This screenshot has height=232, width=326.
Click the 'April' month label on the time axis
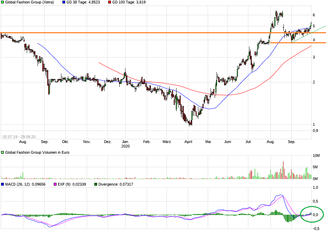point(188,142)
